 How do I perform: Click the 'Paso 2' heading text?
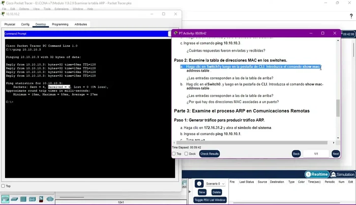(x=230, y=60)
